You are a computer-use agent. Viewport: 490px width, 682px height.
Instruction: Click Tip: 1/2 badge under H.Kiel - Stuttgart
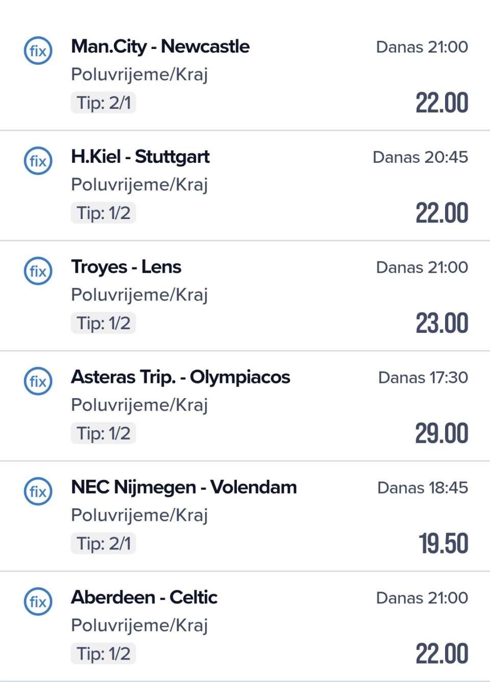tap(104, 213)
